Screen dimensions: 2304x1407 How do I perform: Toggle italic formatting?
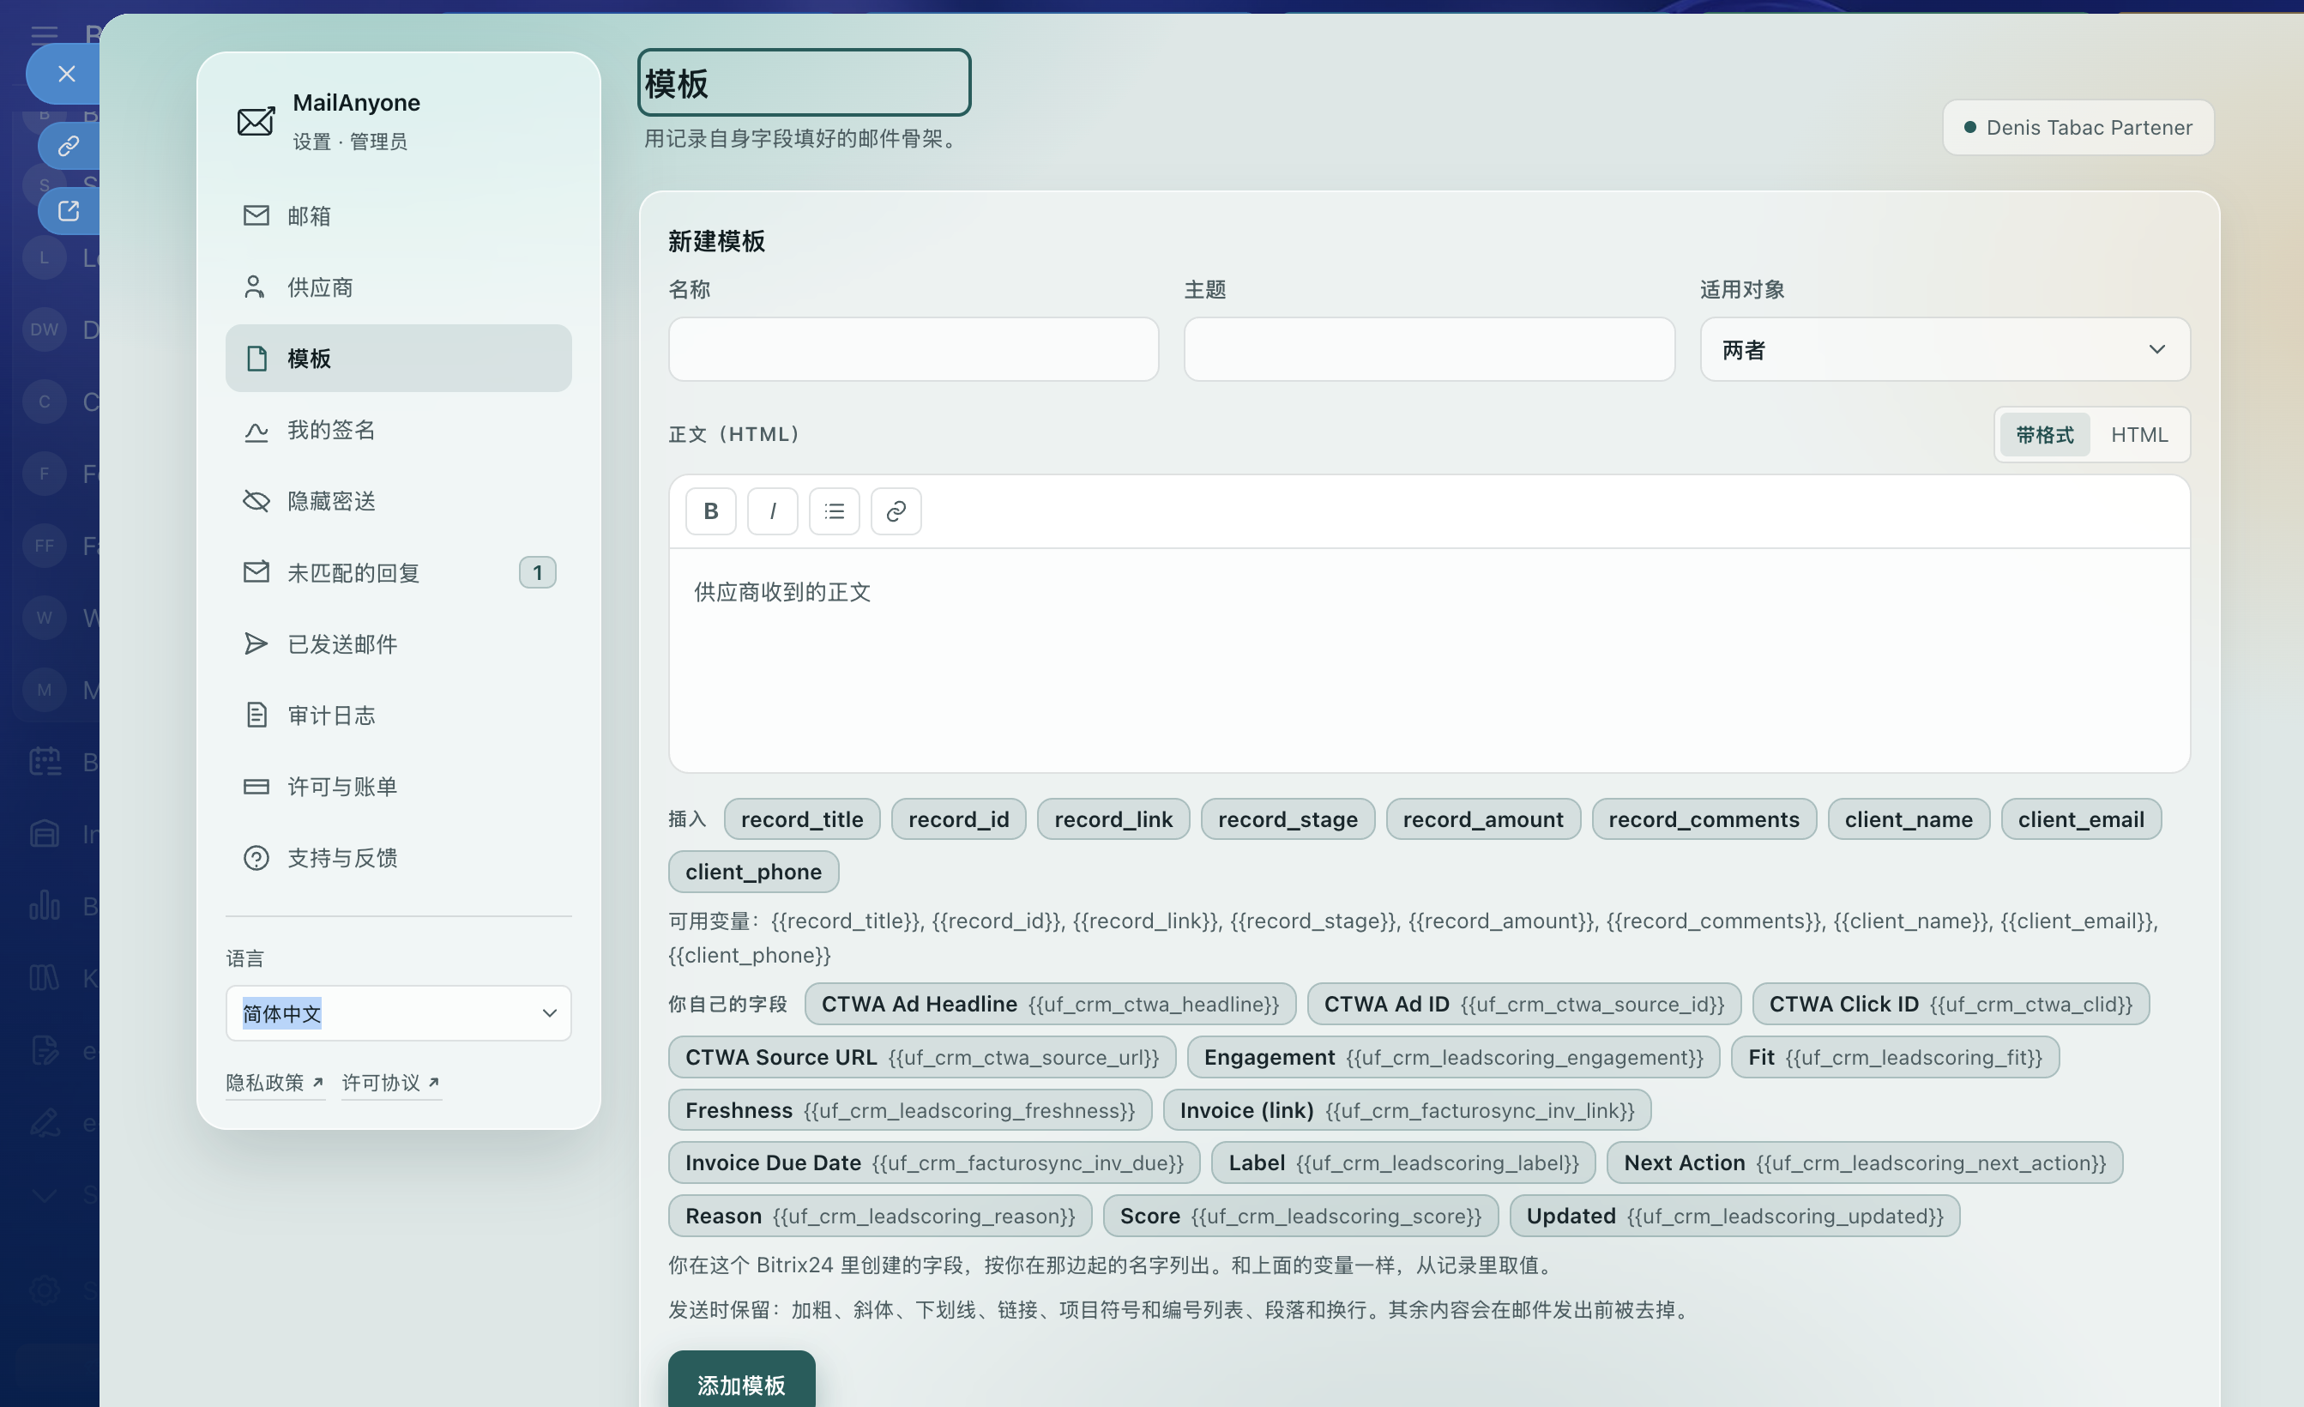coord(772,510)
